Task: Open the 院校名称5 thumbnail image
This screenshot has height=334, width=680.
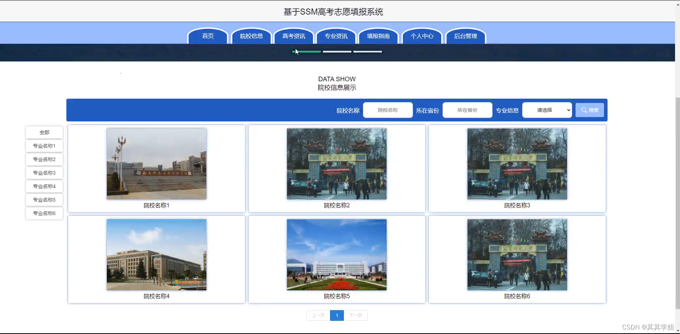Action: tap(337, 255)
